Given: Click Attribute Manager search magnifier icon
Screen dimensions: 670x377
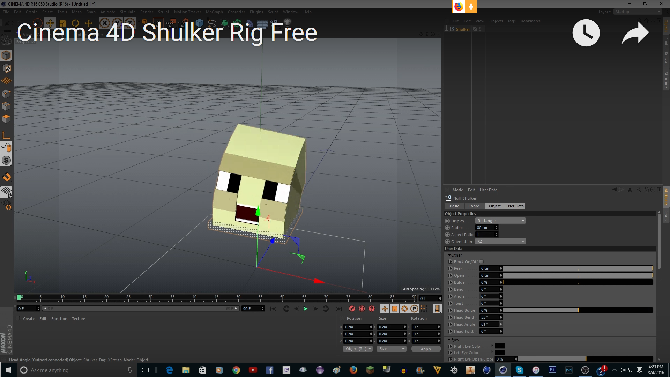Looking at the screenshot, I should (639, 190).
